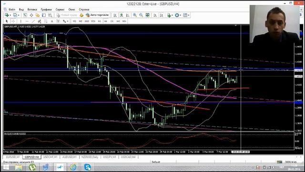The height and width of the screenshot is (172, 305).
Task: Set timeframe to H1
Action: click(100, 21)
